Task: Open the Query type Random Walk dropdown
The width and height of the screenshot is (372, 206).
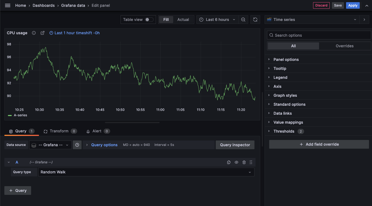Action: coord(146,172)
